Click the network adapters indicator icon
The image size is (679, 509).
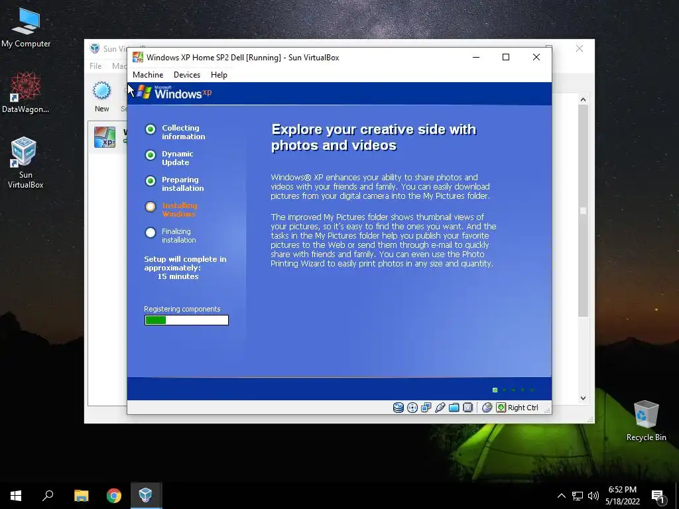pos(426,408)
